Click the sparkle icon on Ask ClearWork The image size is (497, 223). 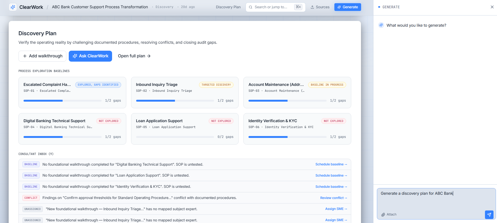[x=75, y=56]
